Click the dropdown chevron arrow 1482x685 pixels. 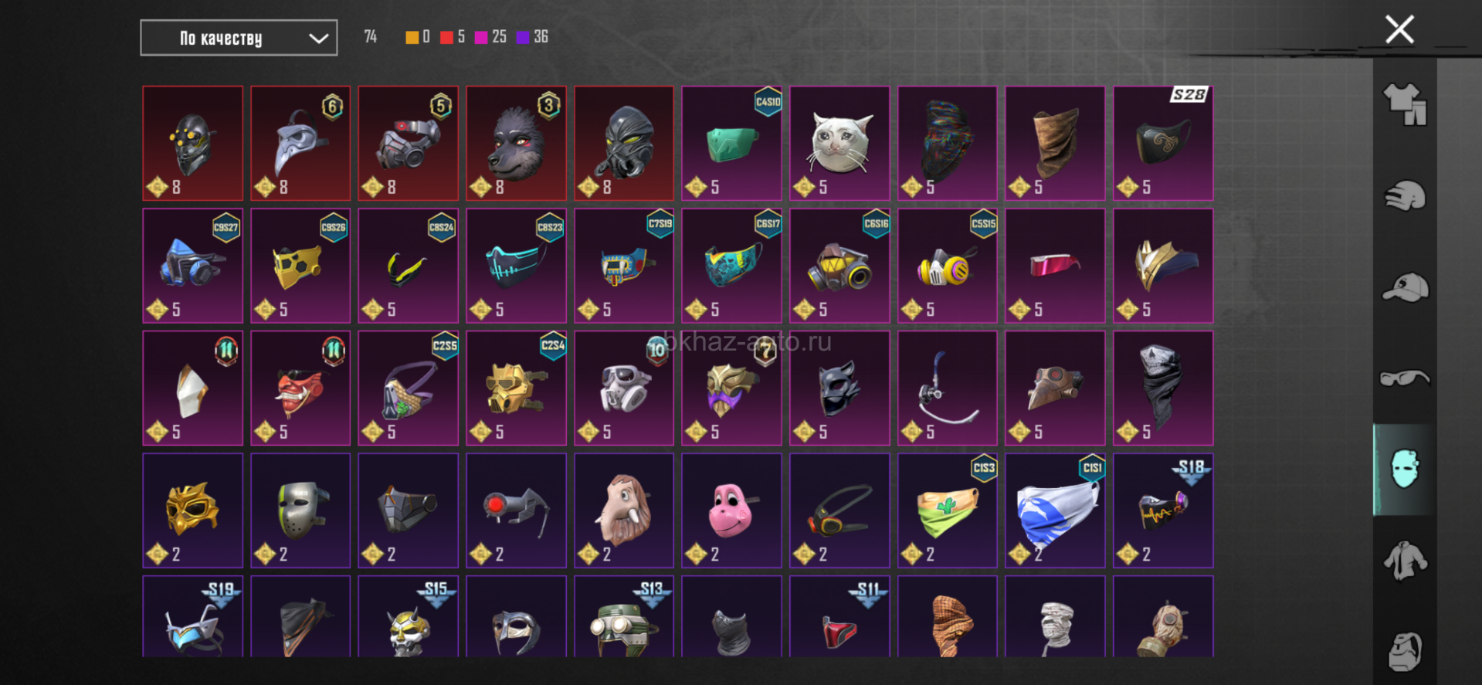pyautogui.click(x=318, y=39)
